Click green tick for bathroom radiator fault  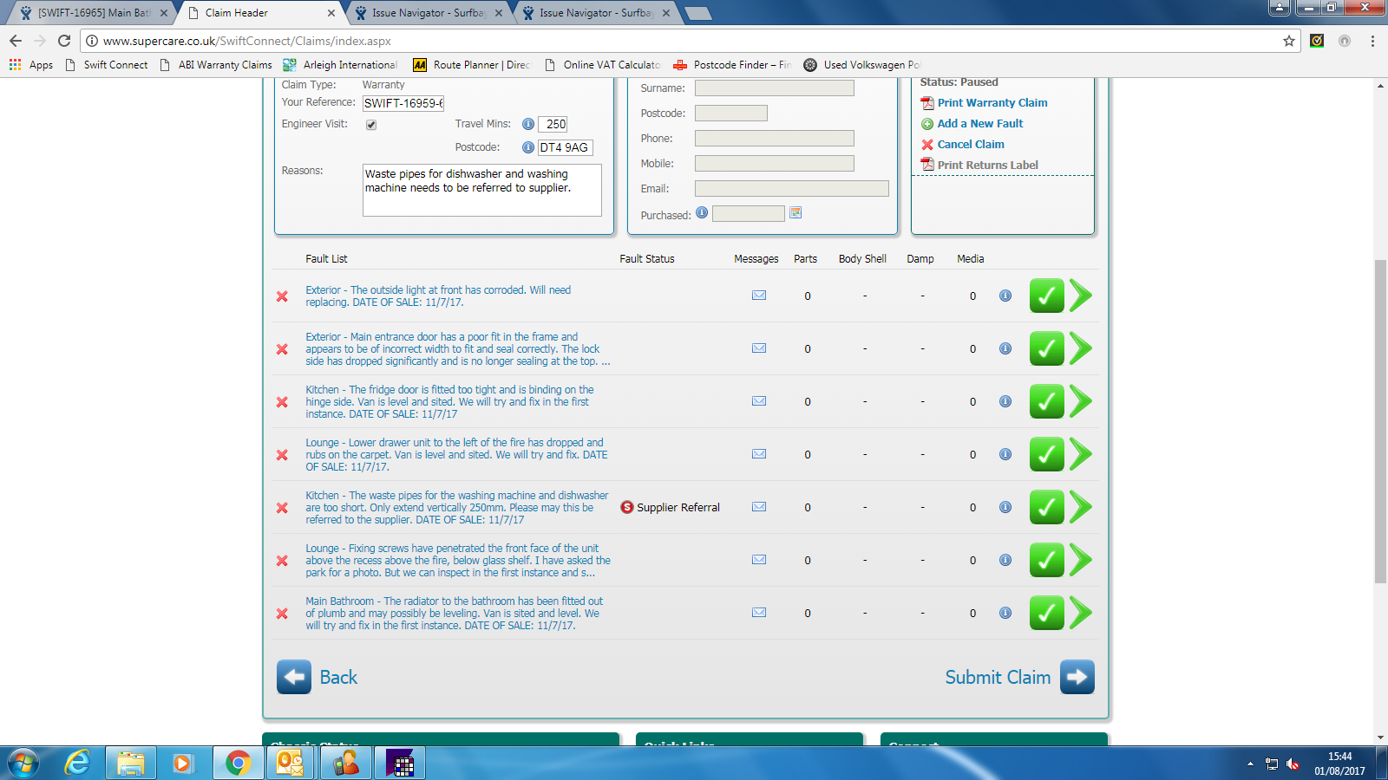tap(1047, 613)
